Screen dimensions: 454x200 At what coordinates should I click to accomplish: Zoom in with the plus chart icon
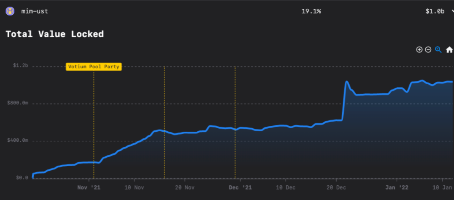(419, 49)
